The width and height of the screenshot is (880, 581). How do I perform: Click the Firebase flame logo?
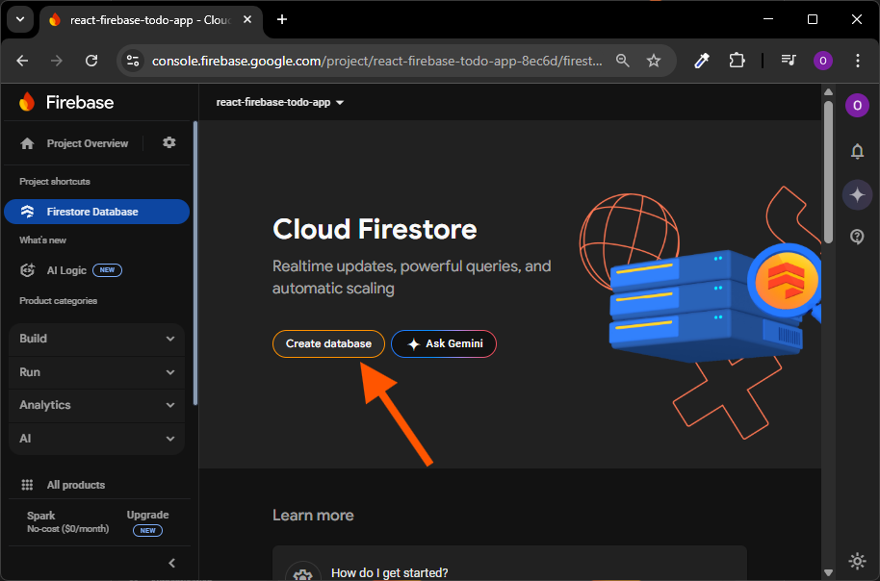click(27, 102)
